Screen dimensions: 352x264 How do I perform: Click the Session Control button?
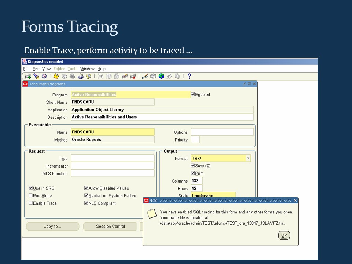click(110, 226)
